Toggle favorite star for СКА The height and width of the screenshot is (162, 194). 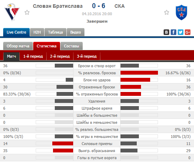coord(166,12)
